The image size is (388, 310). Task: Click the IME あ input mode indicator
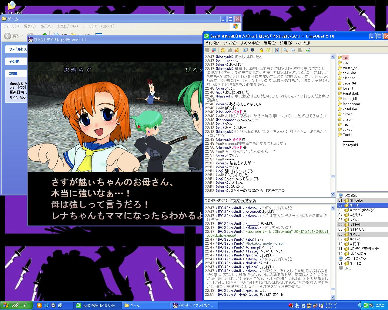click(x=298, y=305)
